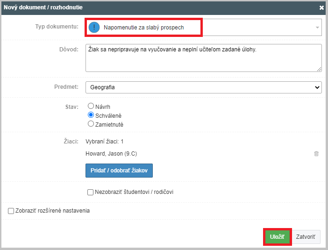Click the student name Howard, Jason (9.C)
This screenshot has width=328, height=250.
111,154
